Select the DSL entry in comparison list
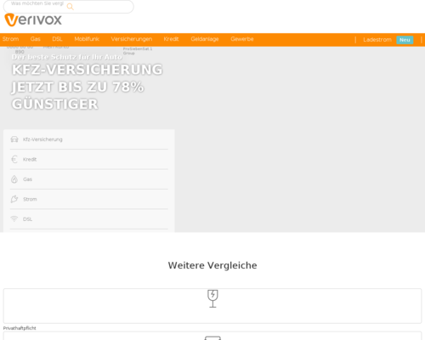This screenshot has height=340, width=425. [27, 219]
